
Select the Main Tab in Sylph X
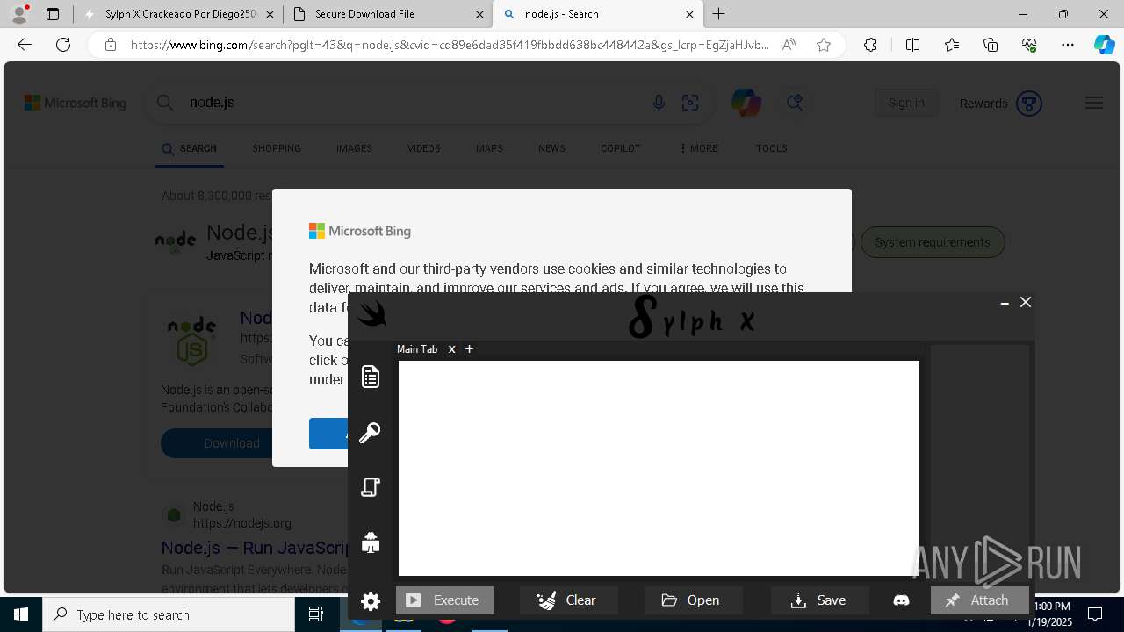pos(417,349)
